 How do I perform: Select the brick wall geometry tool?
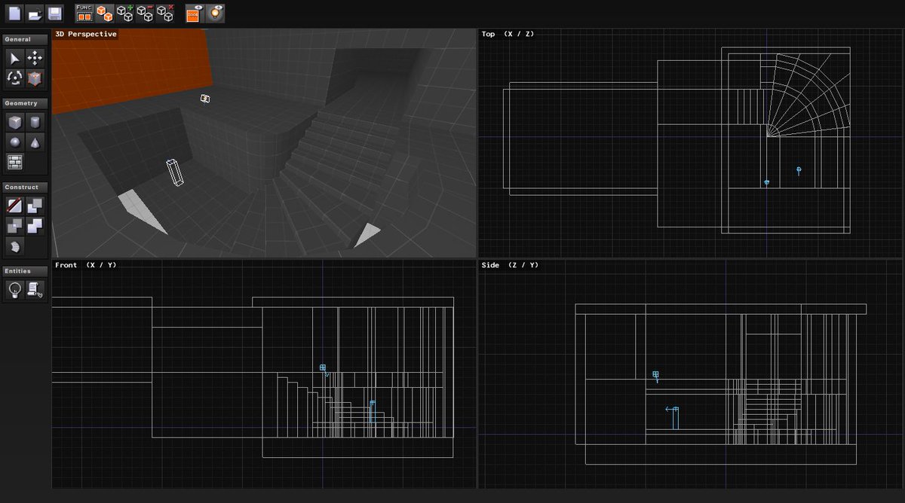tap(14, 161)
